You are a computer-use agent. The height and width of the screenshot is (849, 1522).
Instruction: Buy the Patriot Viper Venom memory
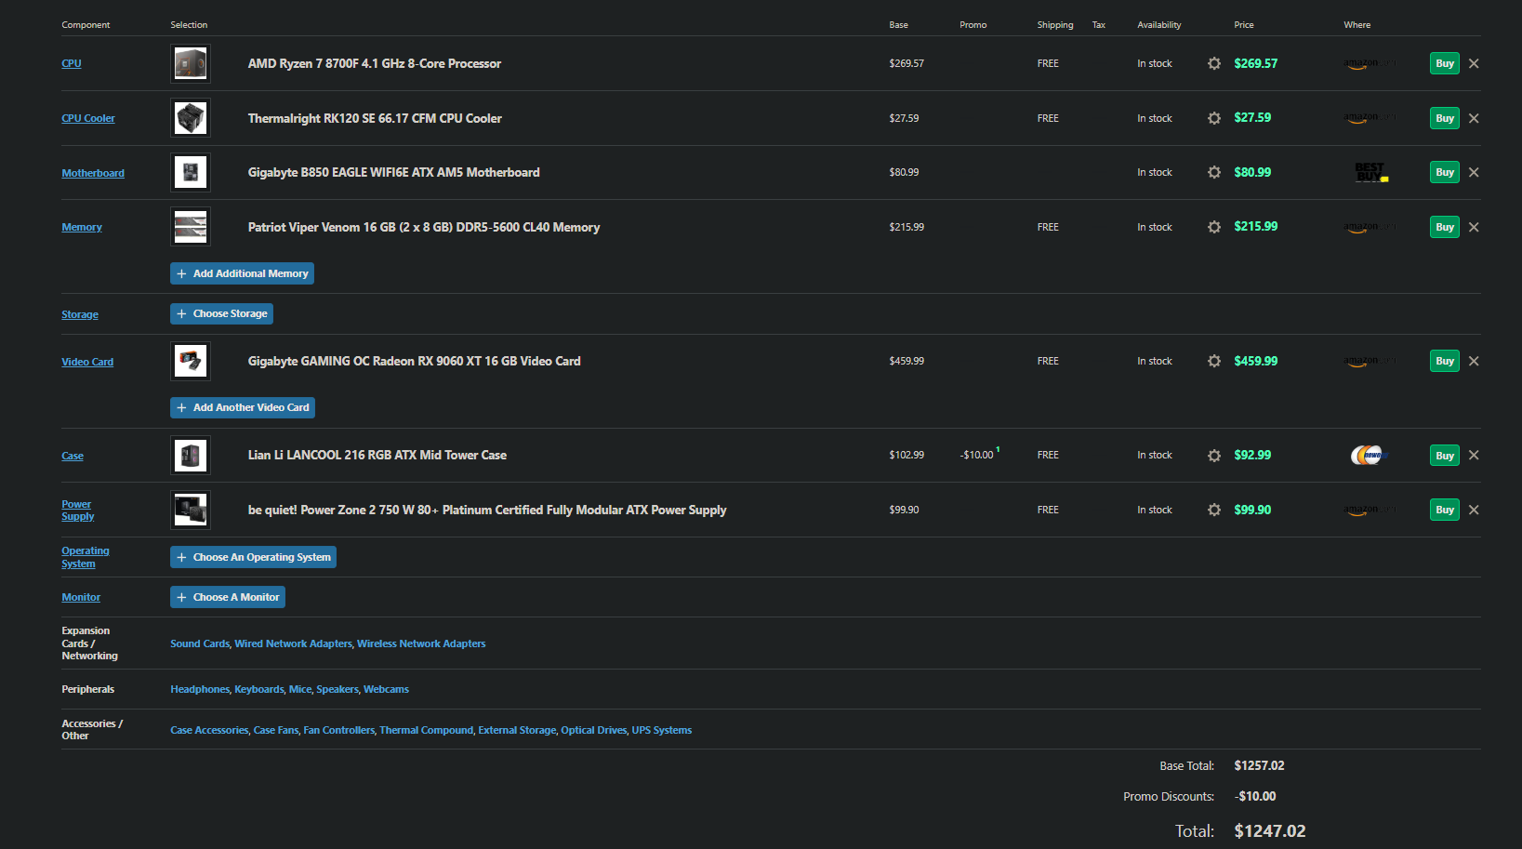point(1444,227)
